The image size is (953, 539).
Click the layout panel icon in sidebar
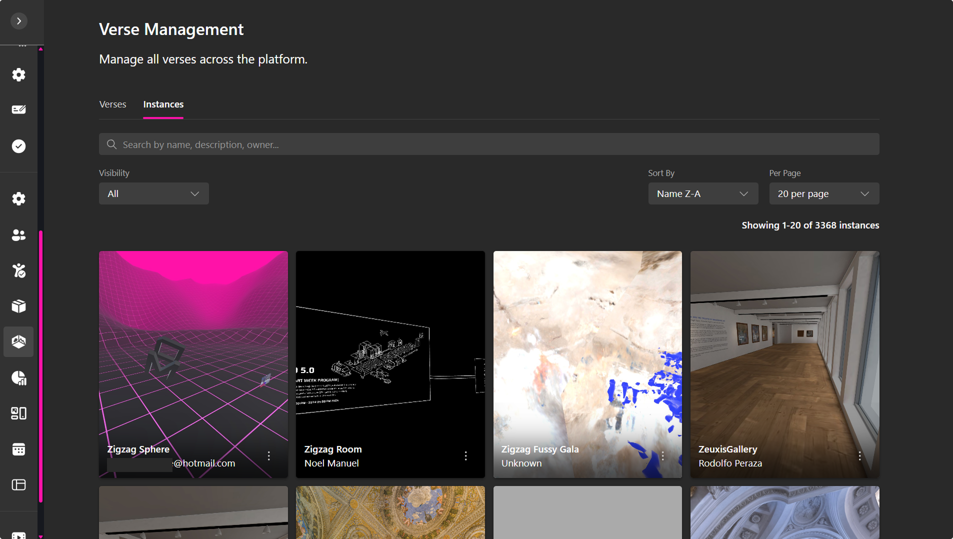coord(19,484)
